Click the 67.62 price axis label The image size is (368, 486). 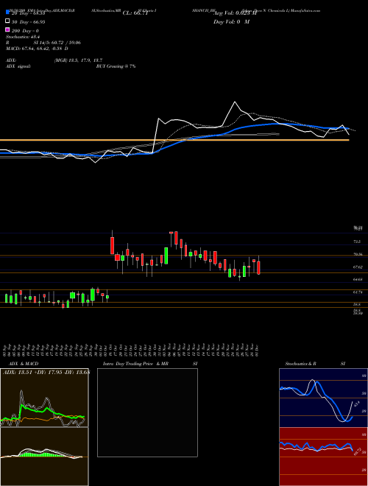click(x=358, y=267)
